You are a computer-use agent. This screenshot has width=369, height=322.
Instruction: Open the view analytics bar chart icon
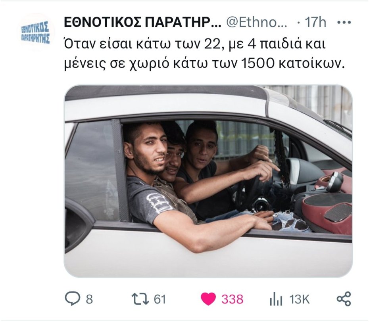[x=276, y=299]
